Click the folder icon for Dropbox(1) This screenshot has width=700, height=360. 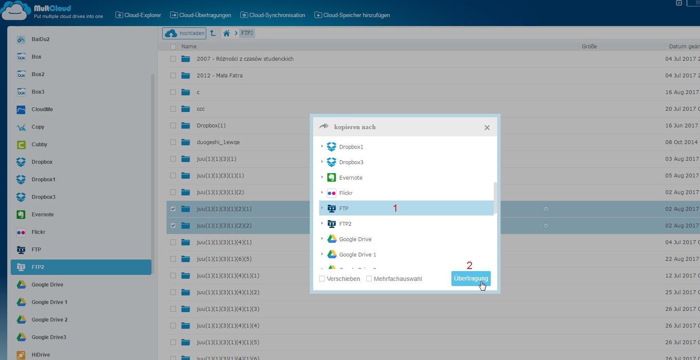pyautogui.click(x=185, y=126)
